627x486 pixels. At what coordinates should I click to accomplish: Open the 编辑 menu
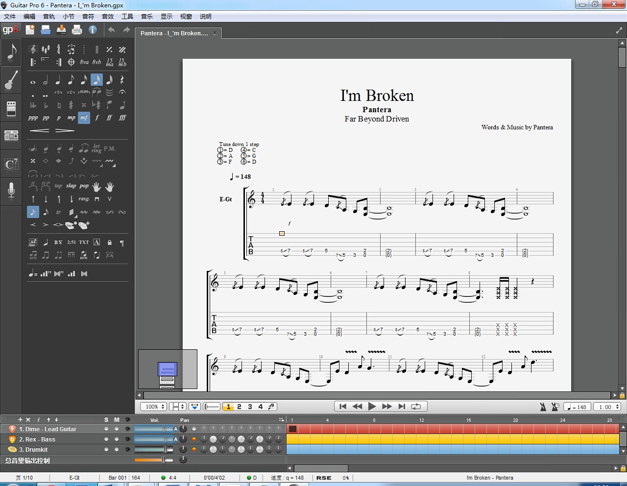pos(29,16)
